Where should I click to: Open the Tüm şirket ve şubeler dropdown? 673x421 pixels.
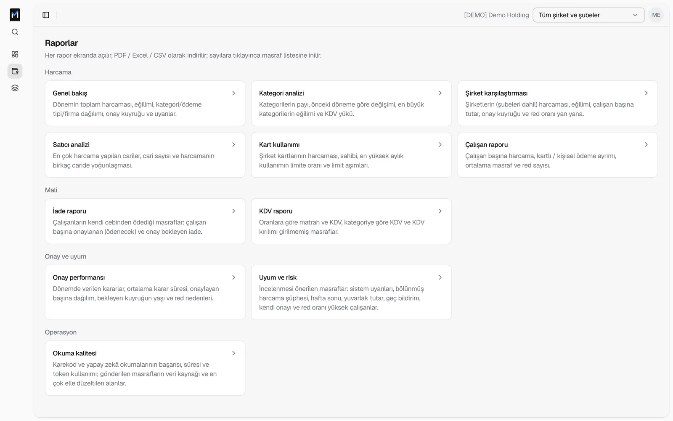coord(588,15)
